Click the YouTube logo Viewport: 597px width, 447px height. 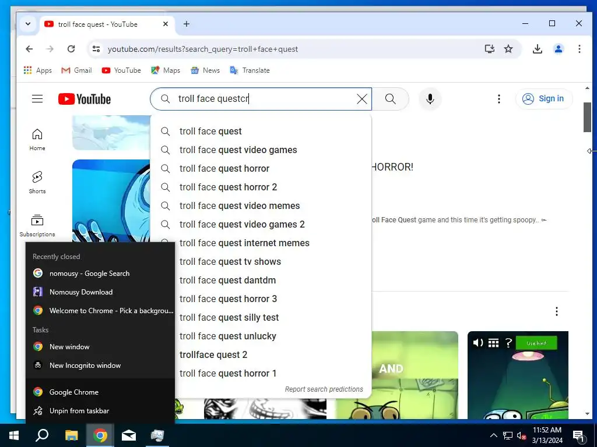85,99
